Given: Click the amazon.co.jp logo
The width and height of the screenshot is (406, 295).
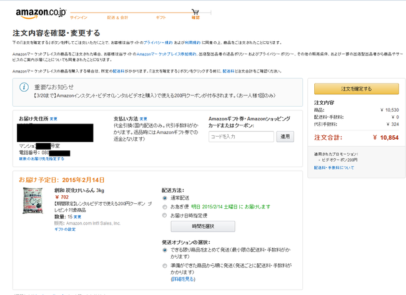Looking at the screenshot, I should coord(41,13).
